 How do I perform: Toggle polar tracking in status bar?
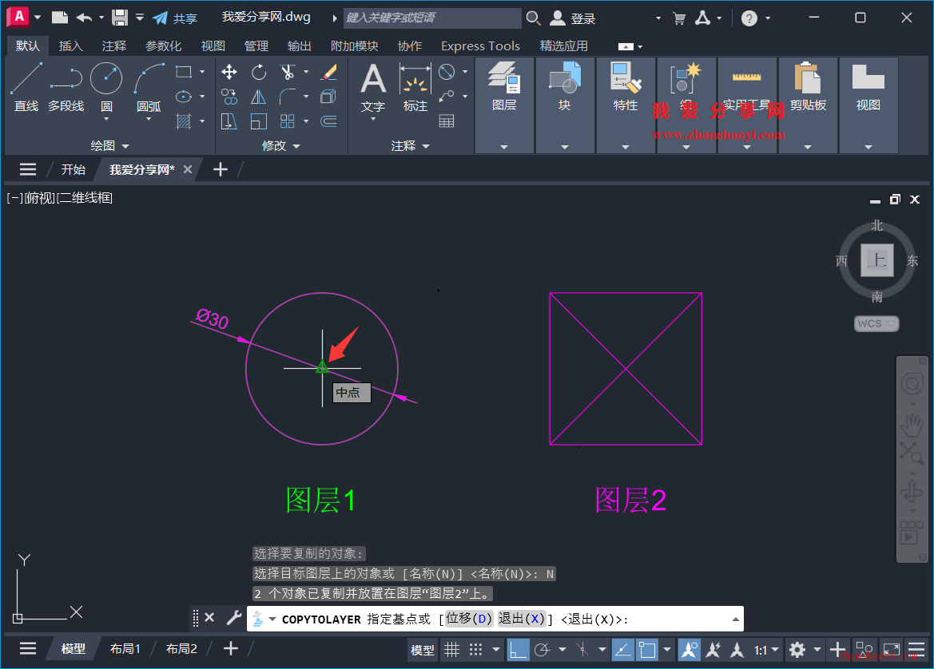pyautogui.click(x=542, y=649)
